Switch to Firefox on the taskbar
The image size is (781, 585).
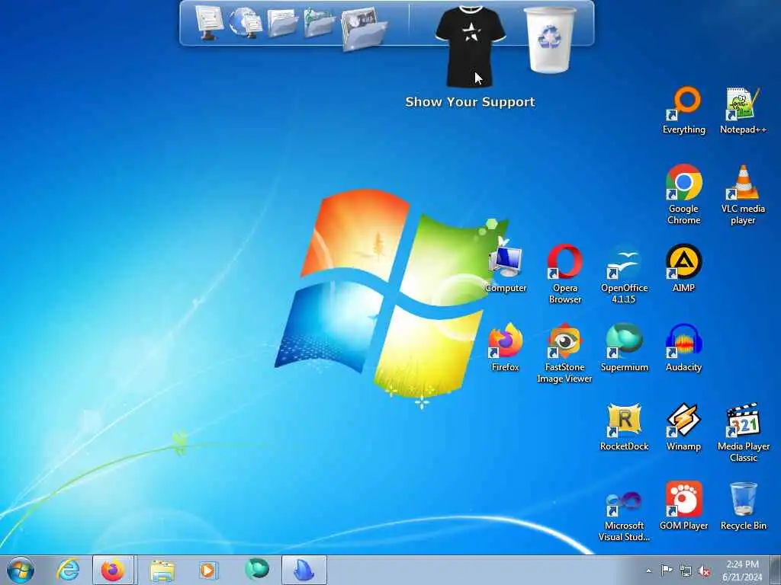(113, 570)
